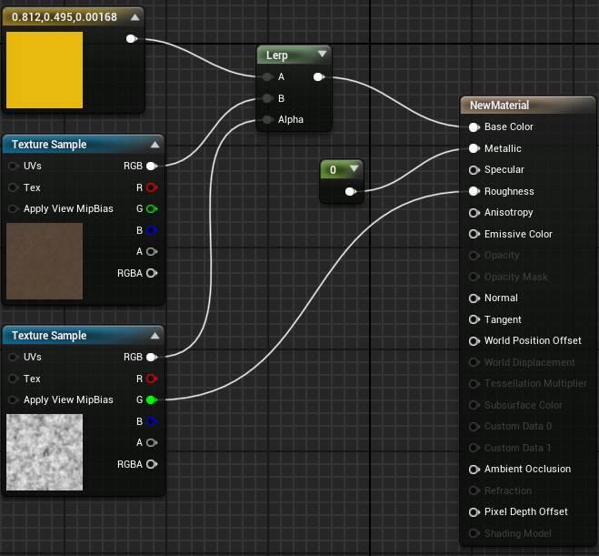Click the constant 0 node output pin
599x556 pixels.
350,192
